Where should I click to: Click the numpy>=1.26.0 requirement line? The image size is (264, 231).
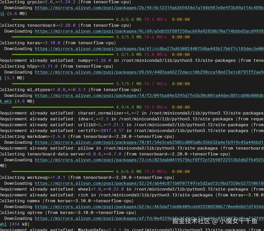(x=132, y=61)
